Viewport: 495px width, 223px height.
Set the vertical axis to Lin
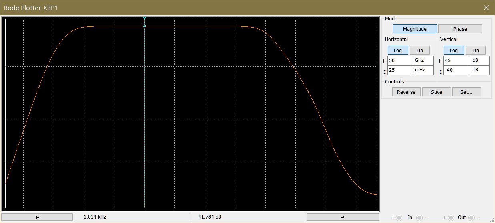coord(476,50)
